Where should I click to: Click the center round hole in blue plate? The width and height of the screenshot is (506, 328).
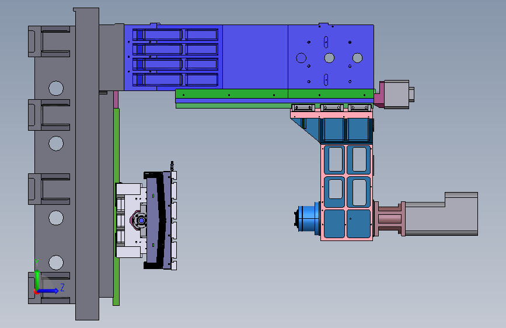pyautogui.click(x=329, y=58)
